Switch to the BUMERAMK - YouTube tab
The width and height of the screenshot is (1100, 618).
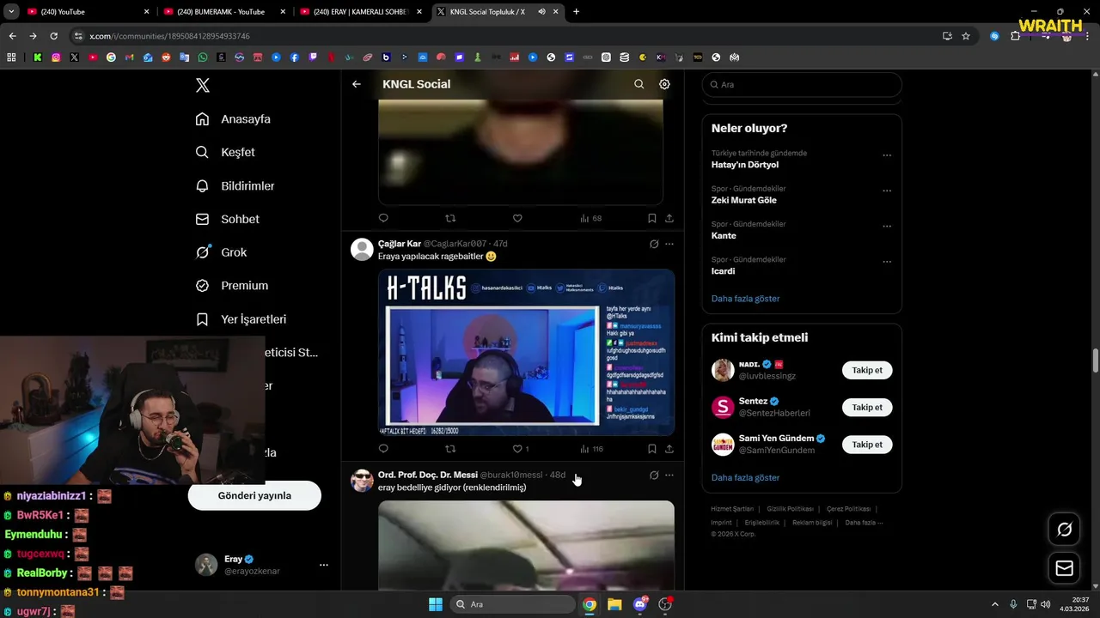[225, 12]
